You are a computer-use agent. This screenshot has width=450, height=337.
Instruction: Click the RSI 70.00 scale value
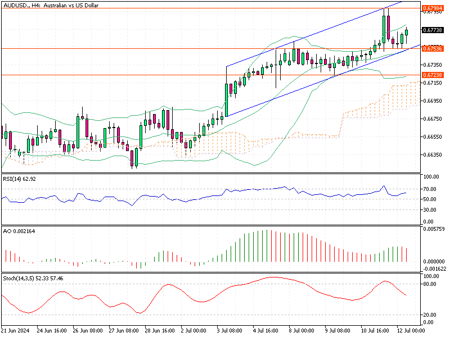coord(430,189)
